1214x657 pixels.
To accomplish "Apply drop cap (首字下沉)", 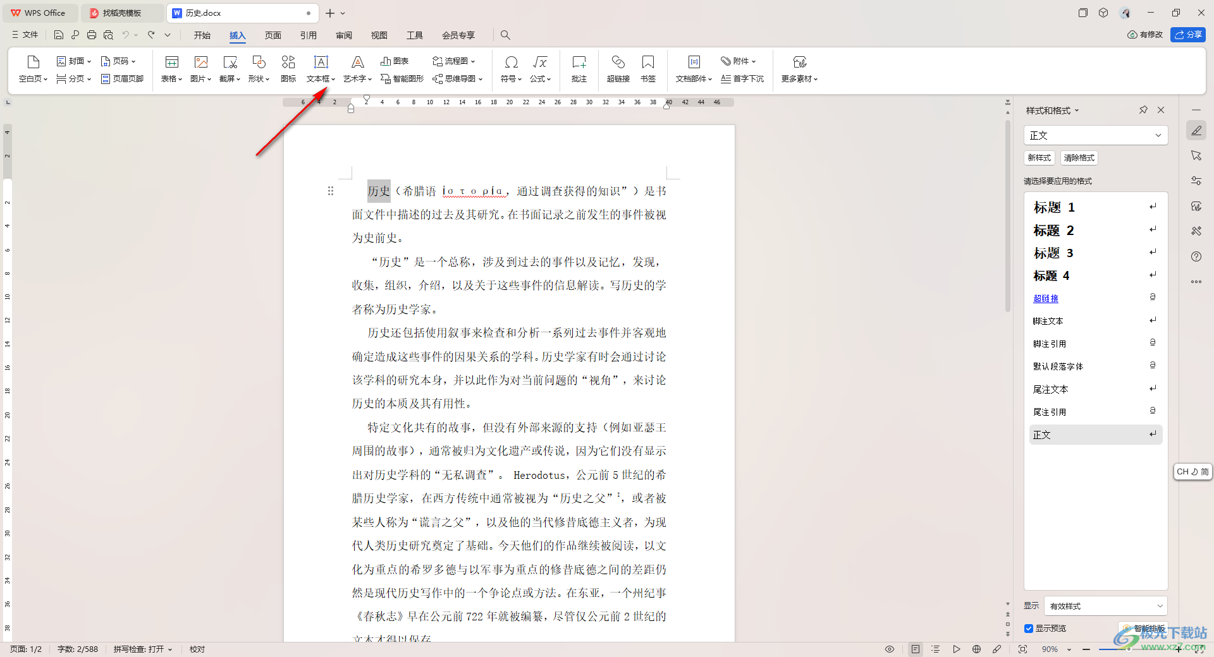I will [x=742, y=79].
